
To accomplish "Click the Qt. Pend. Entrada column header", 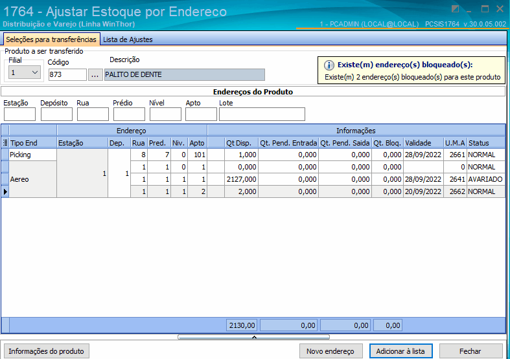I will 288,143.
